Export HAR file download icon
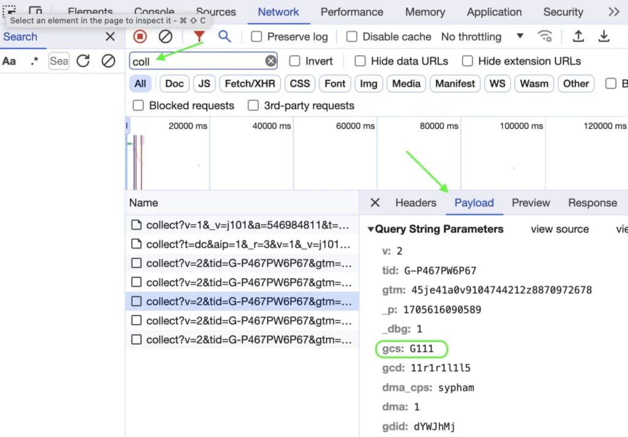This screenshot has height=437, width=628. pyautogui.click(x=603, y=36)
